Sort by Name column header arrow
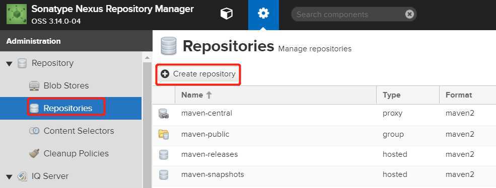Viewport: 496px width, 188px height. pyautogui.click(x=208, y=95)
